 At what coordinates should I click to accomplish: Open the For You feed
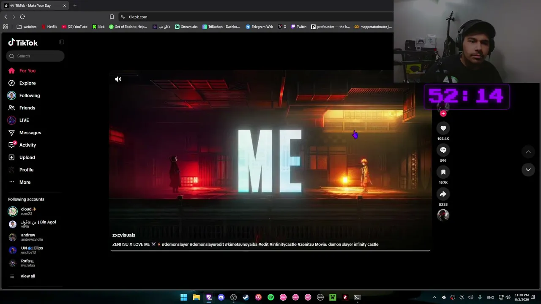click(22, 71)
